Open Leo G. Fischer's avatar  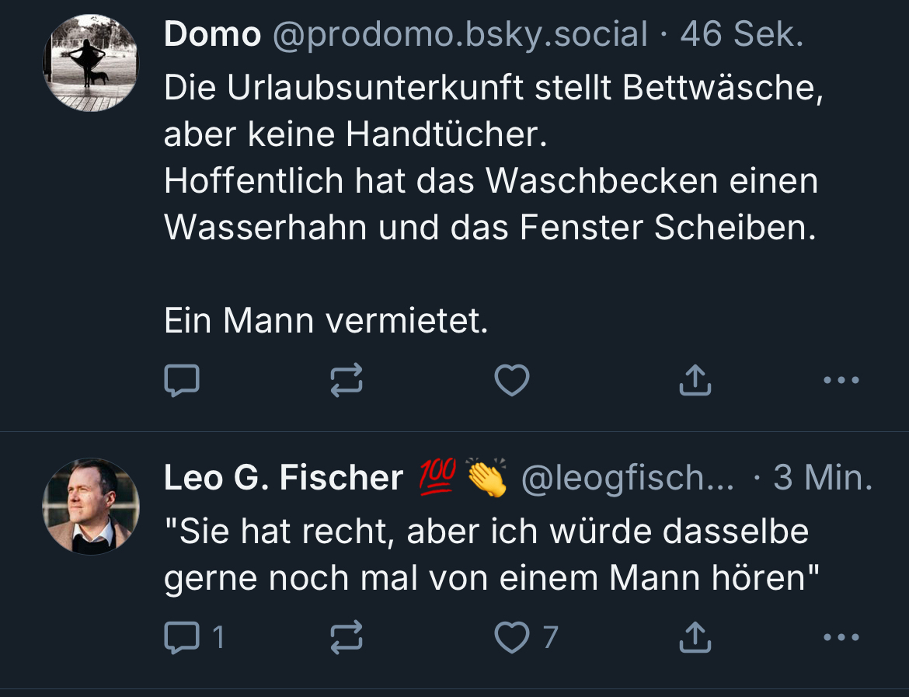91,506
